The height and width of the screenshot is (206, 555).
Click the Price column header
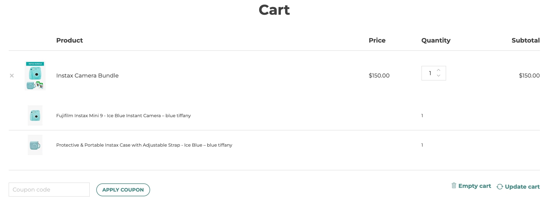(x=377, y=40)
